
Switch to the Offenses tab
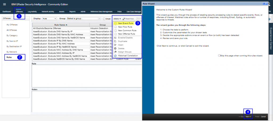19,12
